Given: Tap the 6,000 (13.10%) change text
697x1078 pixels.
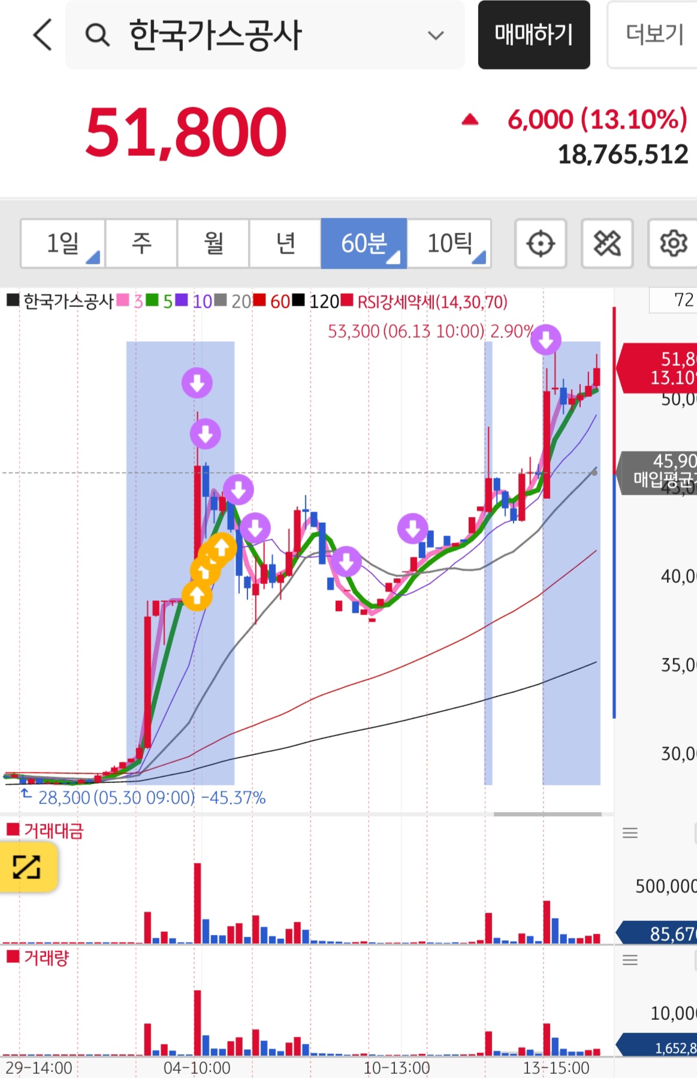Looking at the screenshot, I should click(598, 119).
